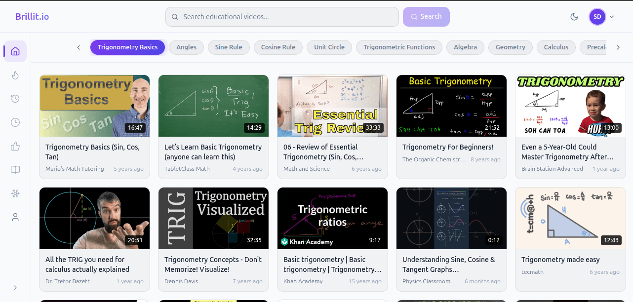Open the Home sidebar icon
This screenshot has width=633, height=302.
[x=15, y=51]
